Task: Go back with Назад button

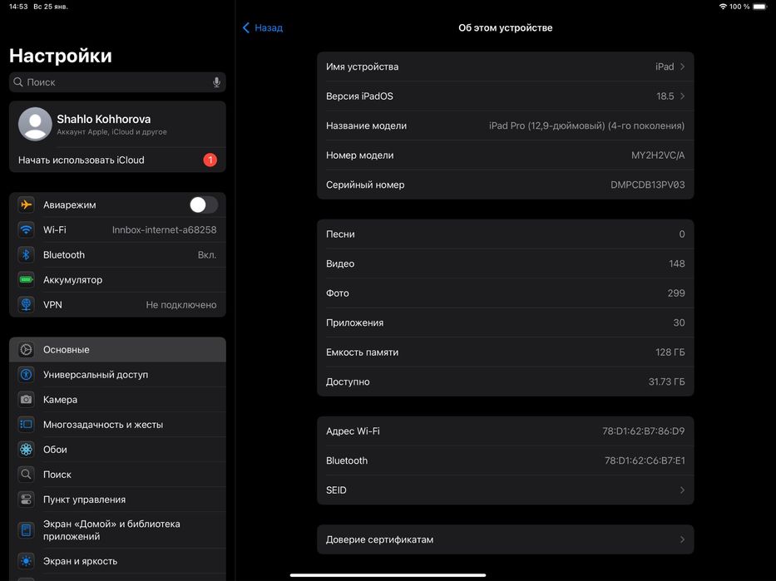Action: tap(263, 27)
